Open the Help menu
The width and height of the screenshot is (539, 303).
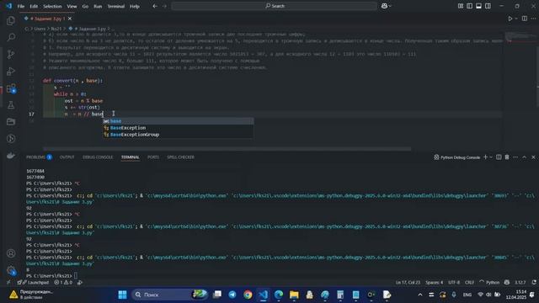[135, 6]
